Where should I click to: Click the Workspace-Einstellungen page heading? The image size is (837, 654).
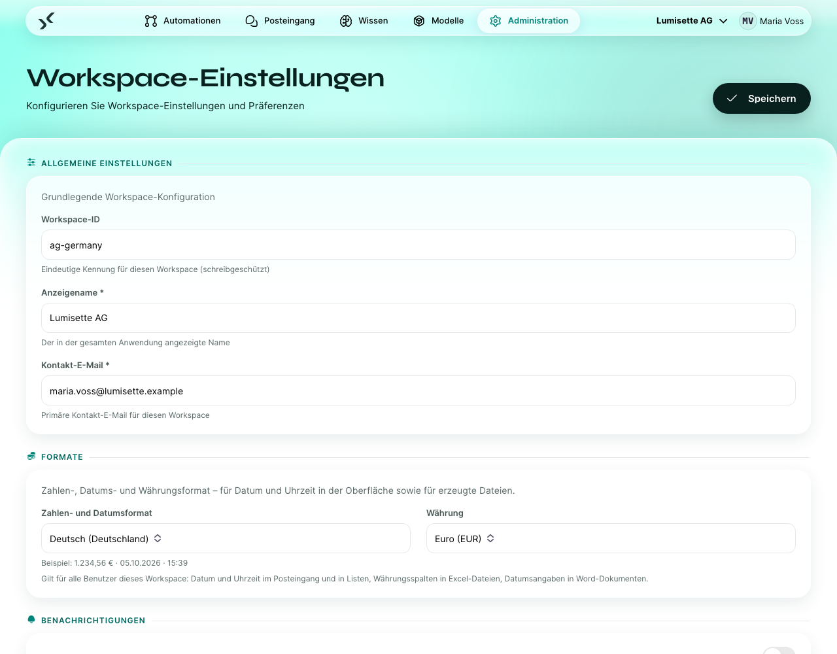205,78
